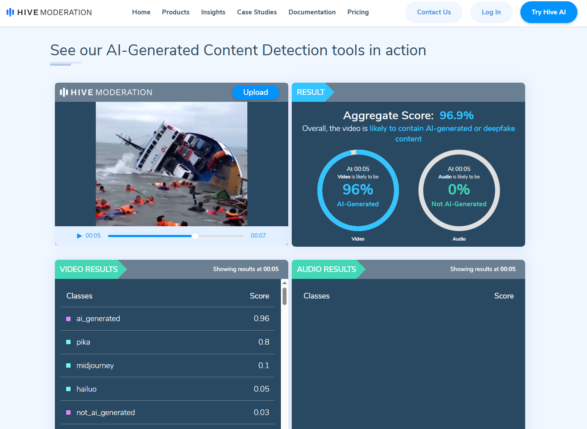This screenshot has width=587, height=429.
Task: Click the pika class row
Action: coord(168,342)
